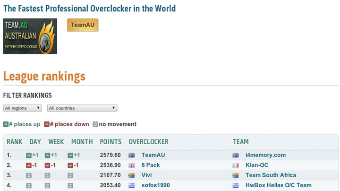Click the no-movement icon in rank 3 Day column
Viewport: 340px width, 191px height.
click(x=29, y=175)
